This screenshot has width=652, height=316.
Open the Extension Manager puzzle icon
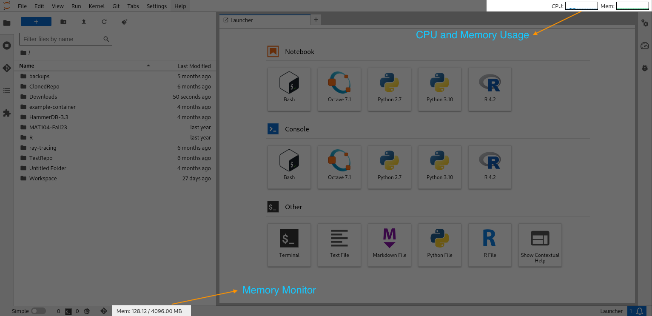click(7, 113)
